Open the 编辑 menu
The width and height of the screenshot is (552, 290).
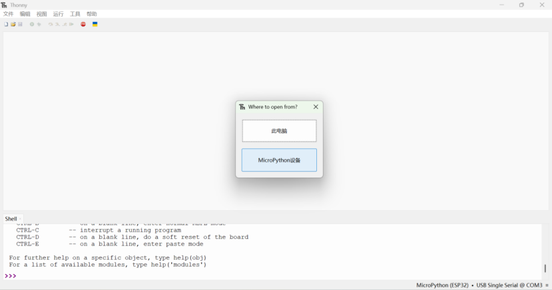pos(25,14)
